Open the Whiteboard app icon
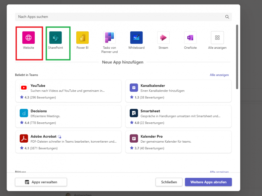 click(x=136, y=37)
